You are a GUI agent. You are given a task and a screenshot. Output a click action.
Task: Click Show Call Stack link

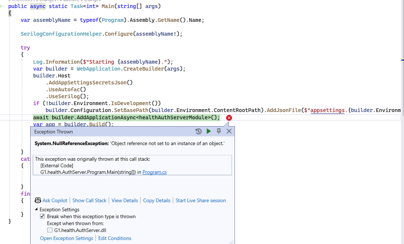(89, 200)
